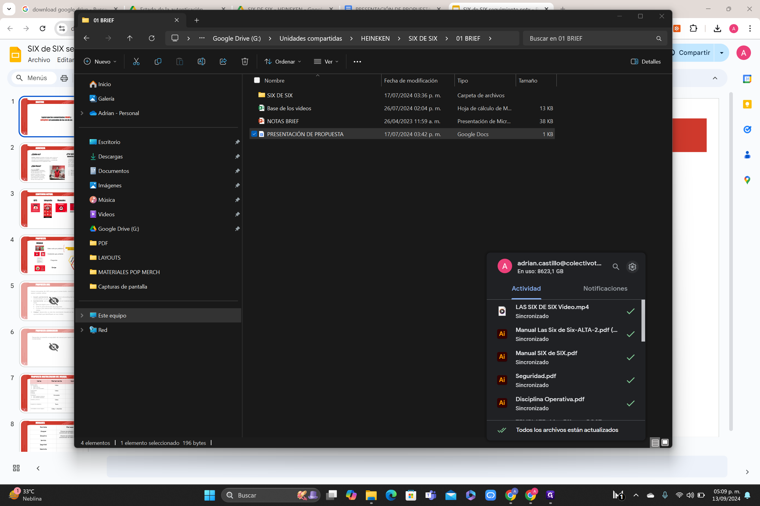The height and width of the screenshot is (506, 760).
Task: Click account avatar A in Google Drive panel
Action: (x=504, y=266)
